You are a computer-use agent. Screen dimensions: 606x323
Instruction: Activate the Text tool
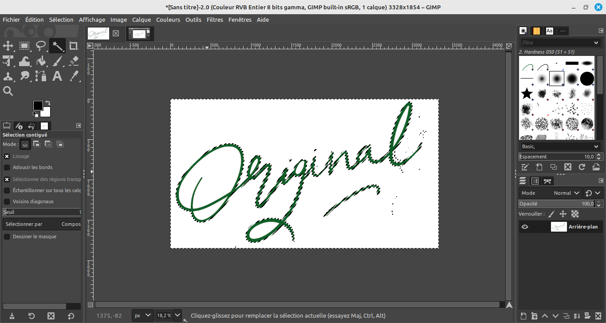pyautogui.click(x=57, y=76)
